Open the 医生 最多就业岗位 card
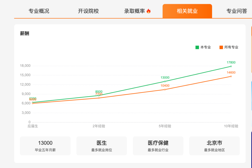 tap(102, 146)
